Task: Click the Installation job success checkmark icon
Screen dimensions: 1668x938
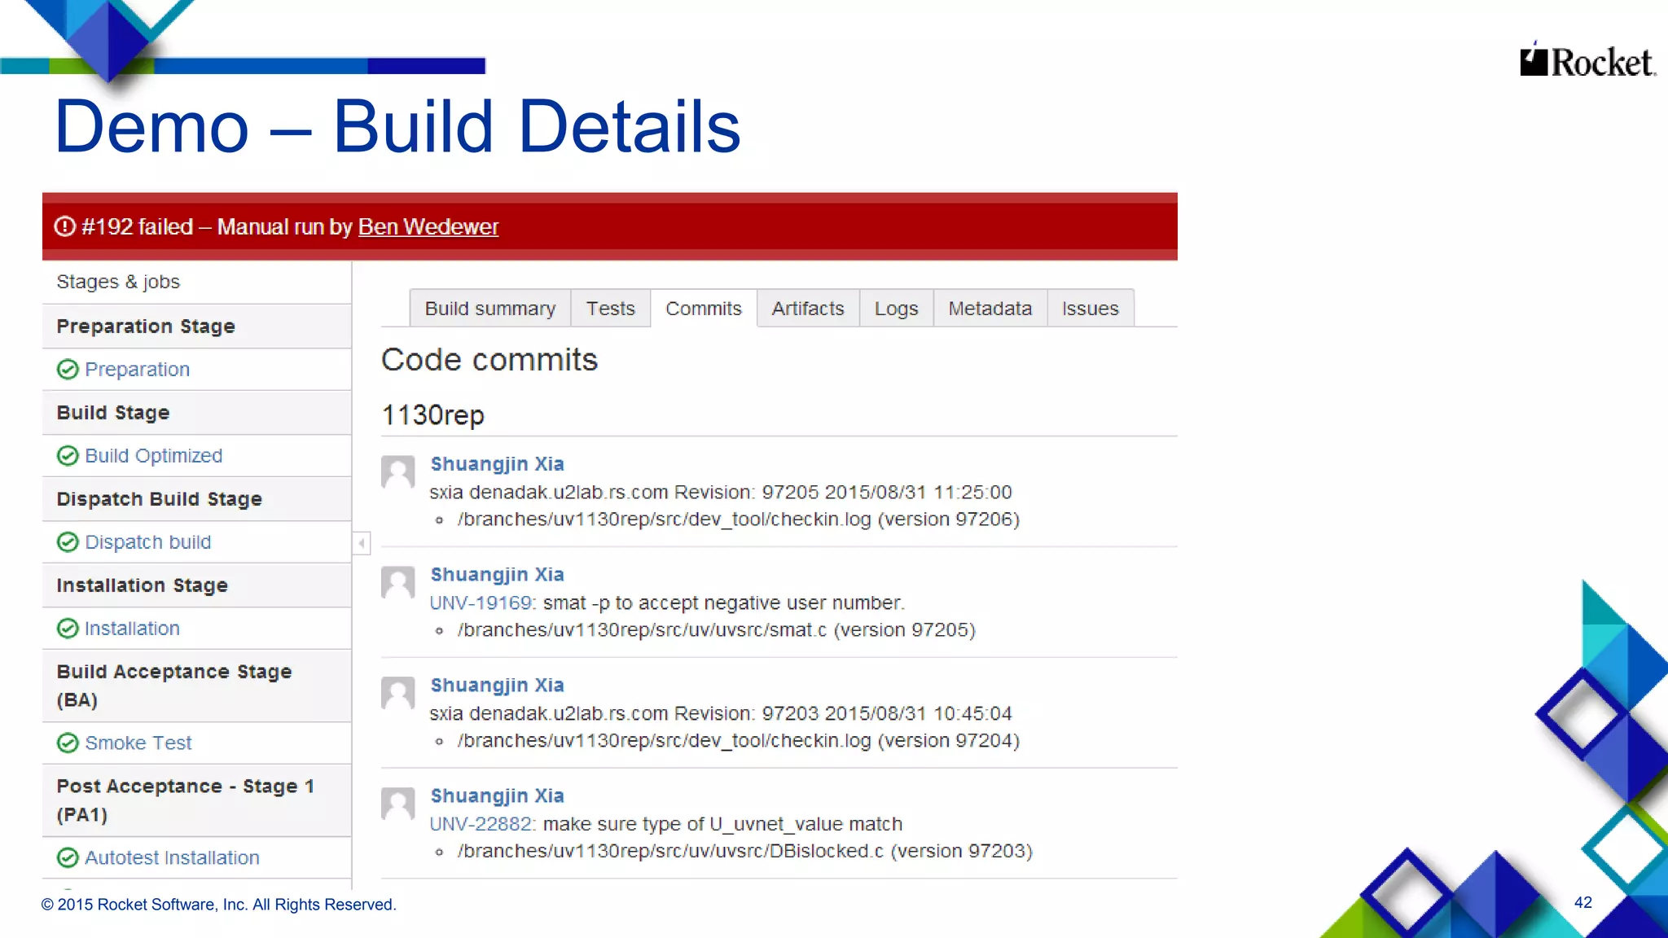Action: pos(68,629)
